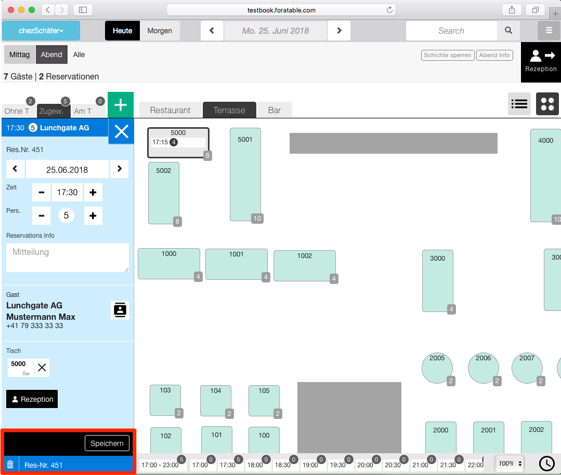
Task: Switch to the Restaurant room tab
Action: pos(170,110)
